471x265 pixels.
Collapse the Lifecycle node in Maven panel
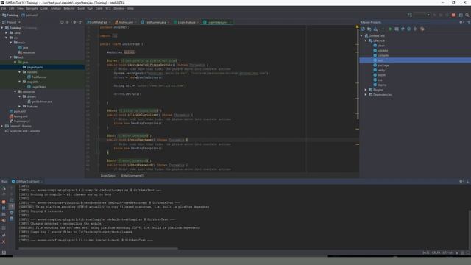[366, 40]
